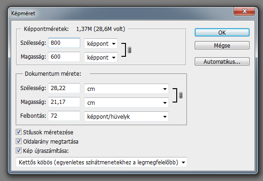This screenshot has width=263, height=181.
Task: Click the Felbontás: label
Action: click(33, 116)
